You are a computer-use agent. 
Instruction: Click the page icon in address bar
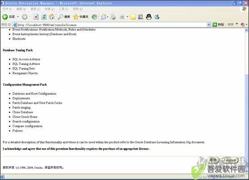[15, 25]
